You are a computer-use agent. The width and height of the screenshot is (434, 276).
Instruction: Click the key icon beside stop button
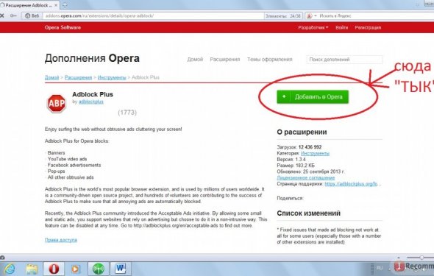13,15
